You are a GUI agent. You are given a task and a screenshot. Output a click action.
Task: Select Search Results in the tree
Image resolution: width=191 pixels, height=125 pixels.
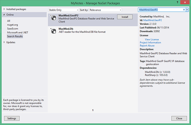[15, 36]
